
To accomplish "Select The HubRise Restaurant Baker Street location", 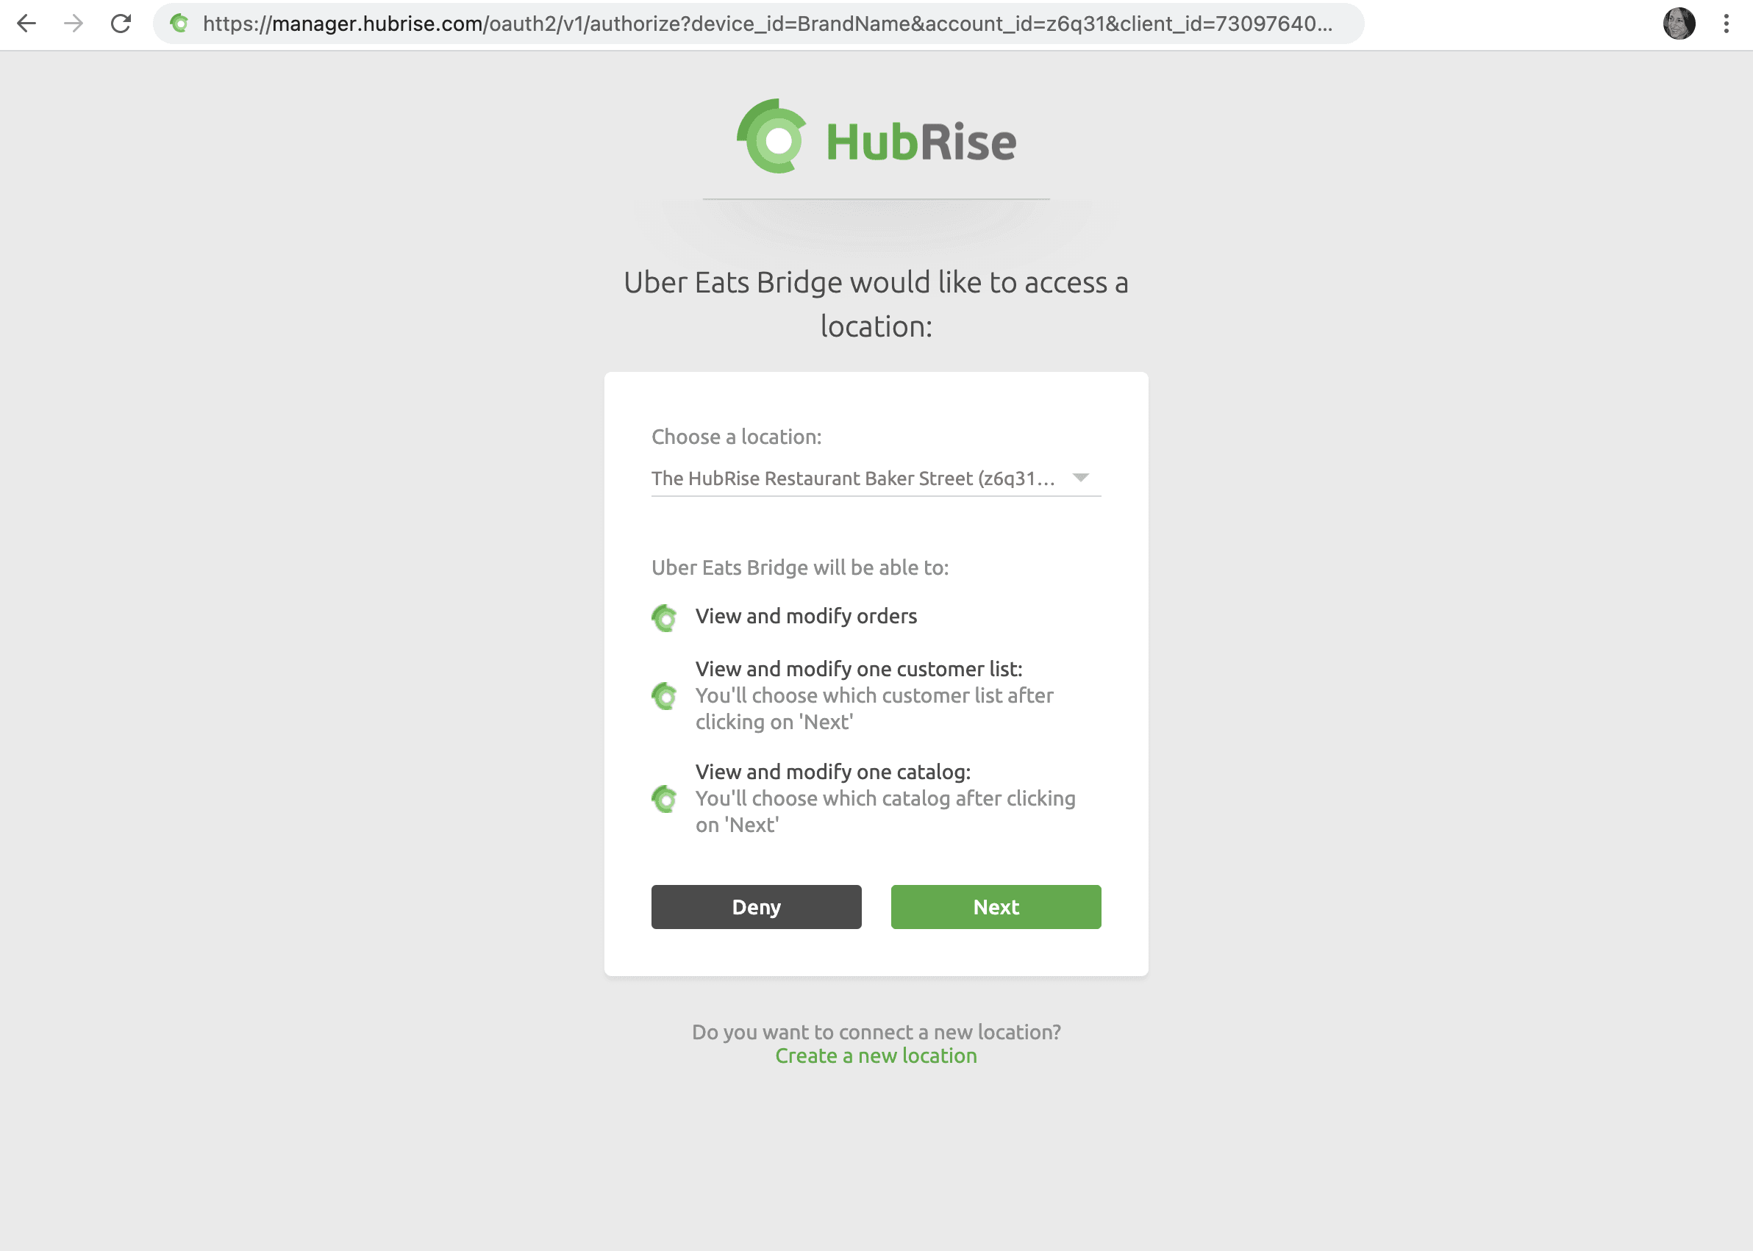I will [x=871, y=476].
